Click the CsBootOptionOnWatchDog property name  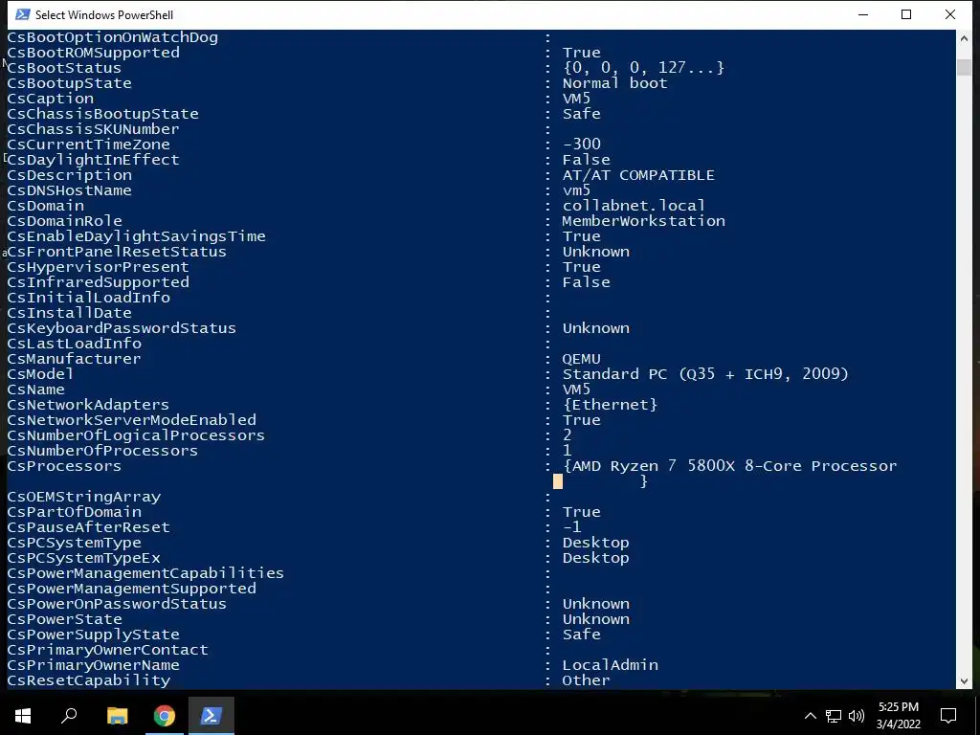[x=113, y=37]
